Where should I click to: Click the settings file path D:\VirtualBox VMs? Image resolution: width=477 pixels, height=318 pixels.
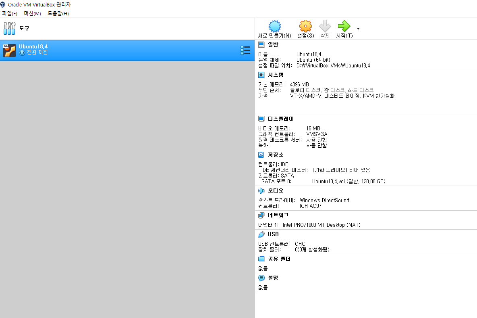point(333,65)
